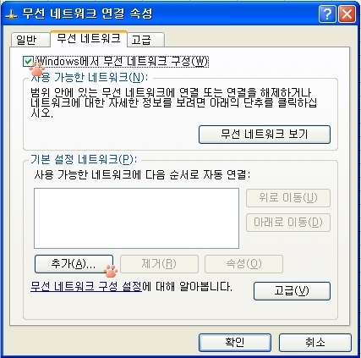
Task: Add a network with the 추가(A)... button
Action: [74, 264]
